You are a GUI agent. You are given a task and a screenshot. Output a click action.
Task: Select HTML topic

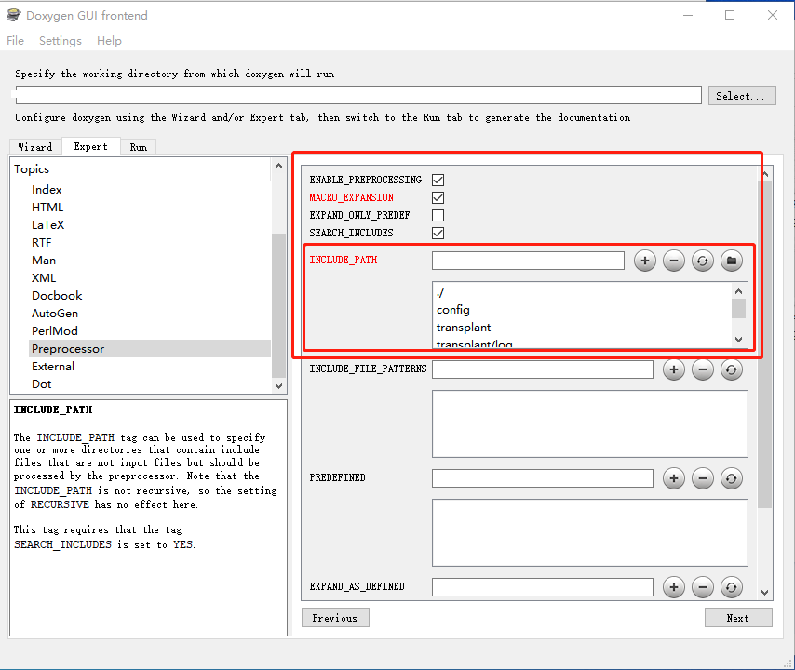click(47, 208)
